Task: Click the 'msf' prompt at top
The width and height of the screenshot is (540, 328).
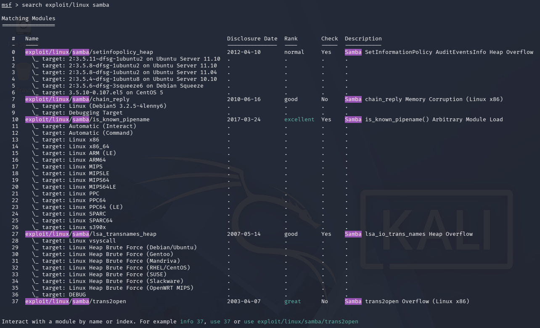Action: (x=6, y=5)
